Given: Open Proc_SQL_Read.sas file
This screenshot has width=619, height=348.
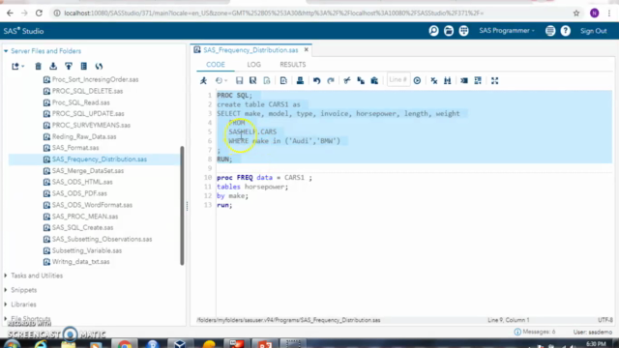Looking at the screenshot, I should coord(80,102).
